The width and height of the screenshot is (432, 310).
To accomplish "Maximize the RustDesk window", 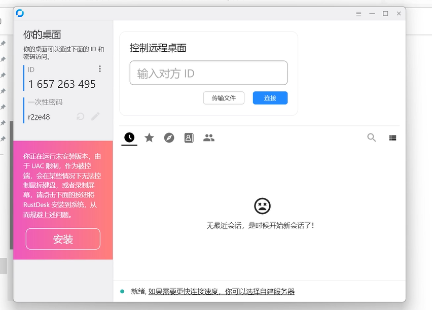I will click(x=385, y=14).
